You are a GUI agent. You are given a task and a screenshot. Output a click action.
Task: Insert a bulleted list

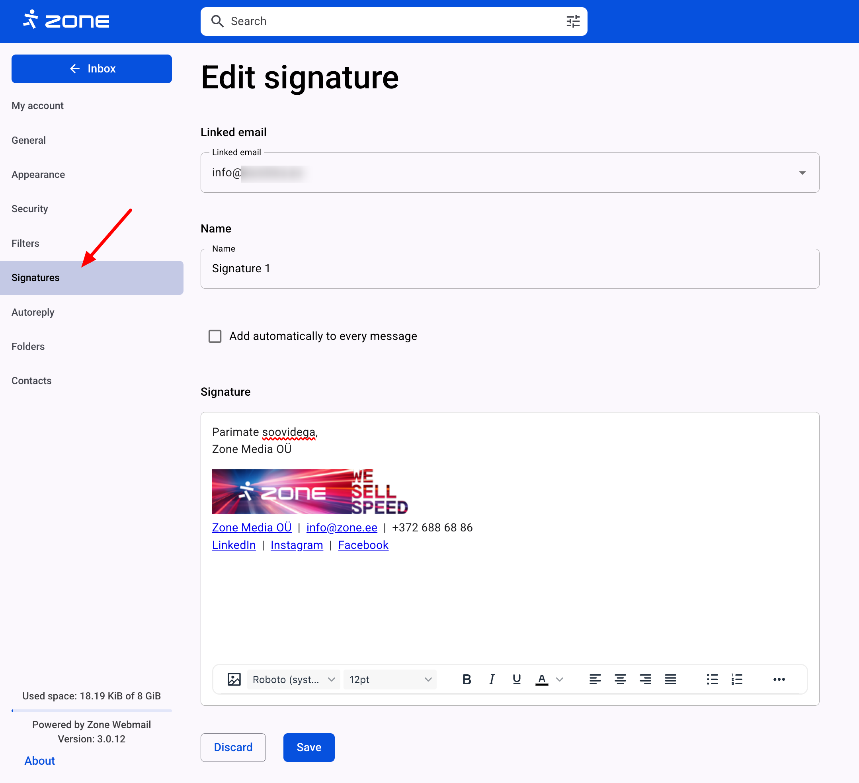(712, 679)
